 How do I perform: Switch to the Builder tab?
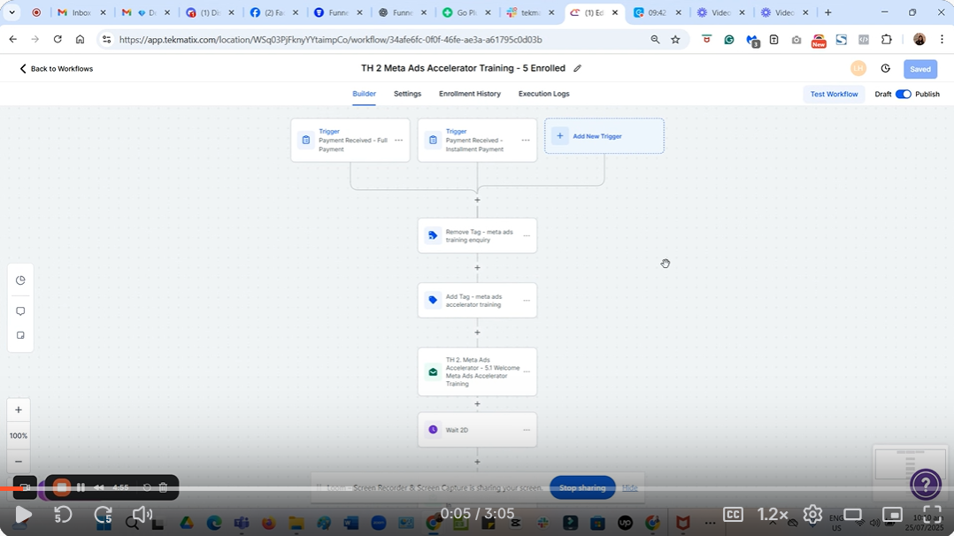[x=364, y=95]
